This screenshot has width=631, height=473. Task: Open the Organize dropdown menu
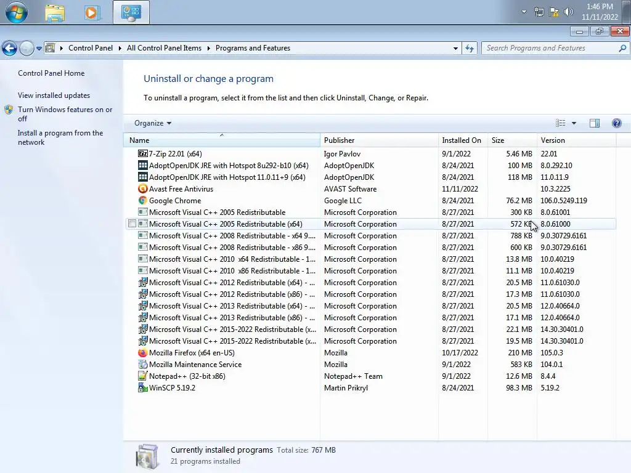point(153,123)
